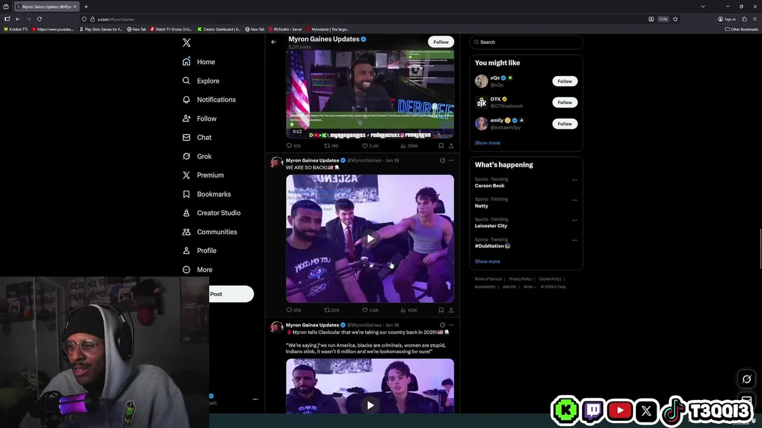
Task: Play the WE ARE SO BACK video
Action: tap(370, 238)
